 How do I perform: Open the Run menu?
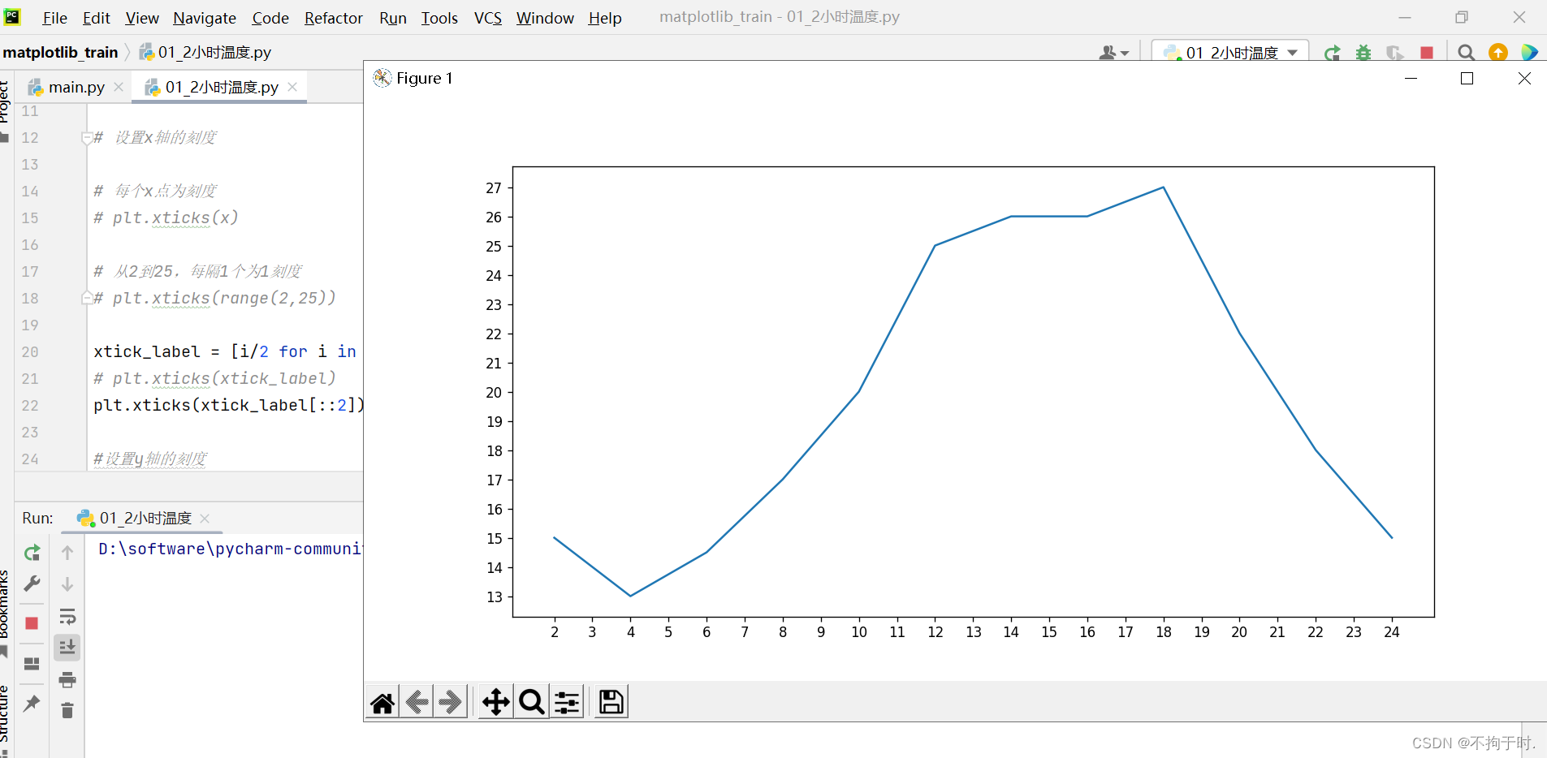pyautogui.click(x=393, y=18)
